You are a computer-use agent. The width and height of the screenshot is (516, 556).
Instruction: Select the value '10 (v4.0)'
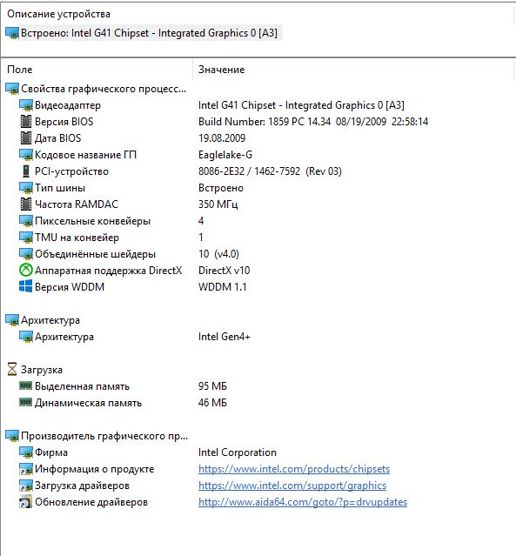point(218,254)
